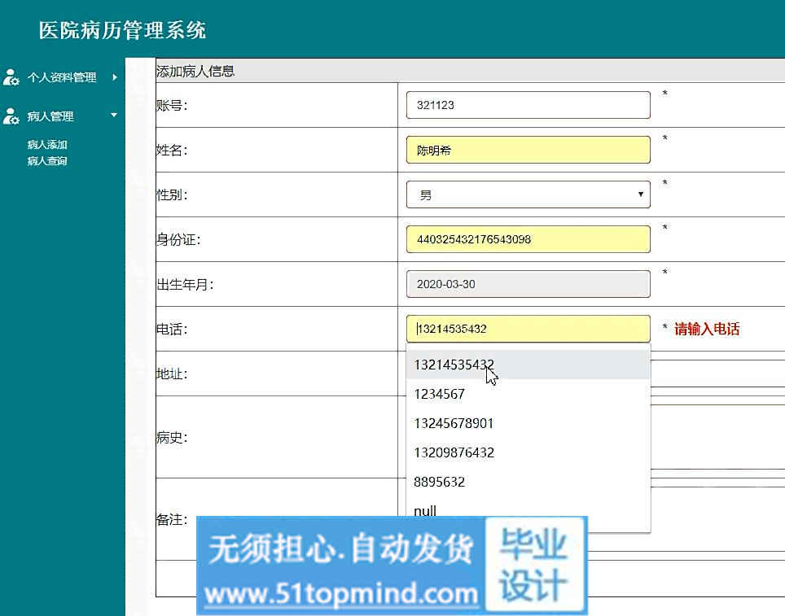Select autocomplete suggestion 13209876432

(x=528, y=453)
